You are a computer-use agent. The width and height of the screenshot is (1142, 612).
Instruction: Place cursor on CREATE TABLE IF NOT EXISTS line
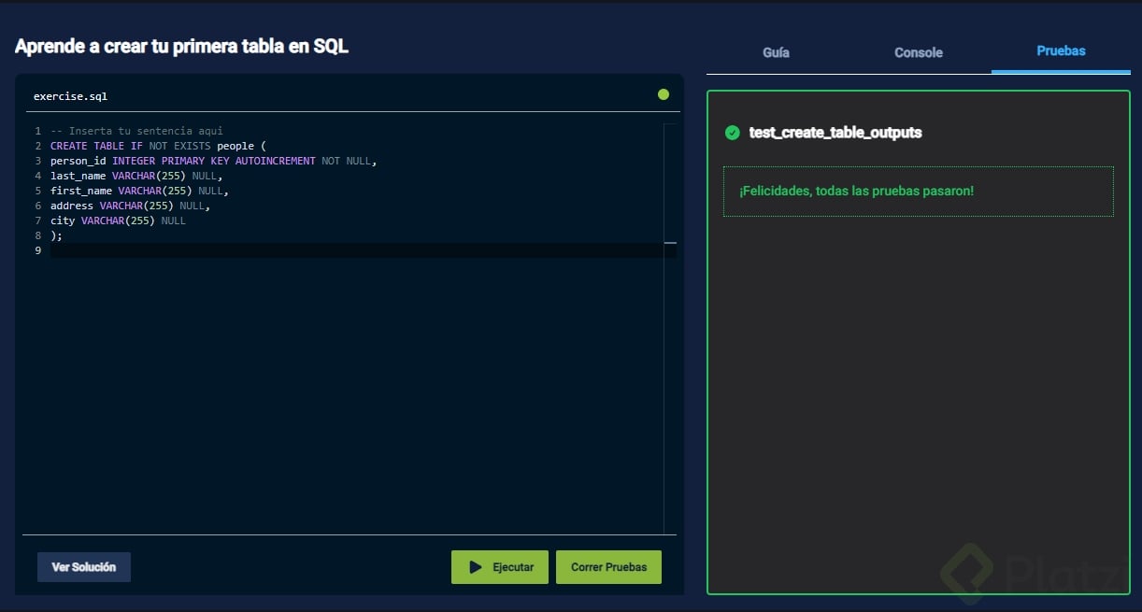(159, 146)
